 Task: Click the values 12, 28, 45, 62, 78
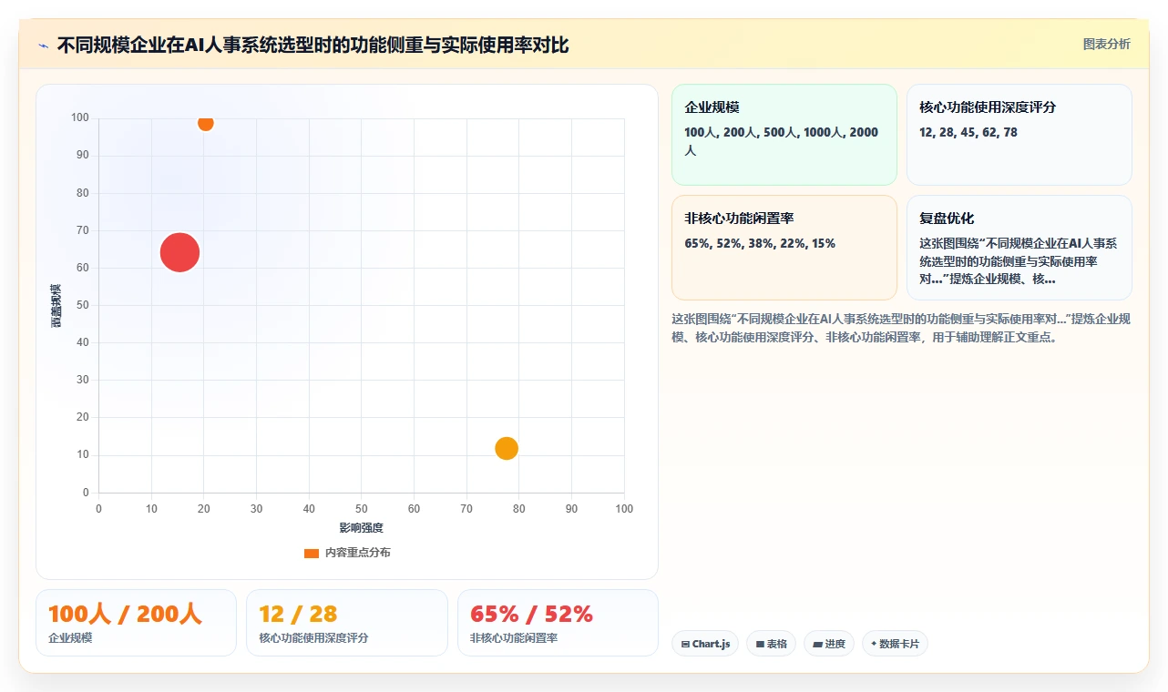click(x=968, y=132)
